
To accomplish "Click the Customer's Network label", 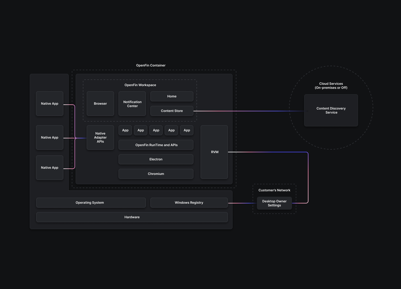I will 274,190.
